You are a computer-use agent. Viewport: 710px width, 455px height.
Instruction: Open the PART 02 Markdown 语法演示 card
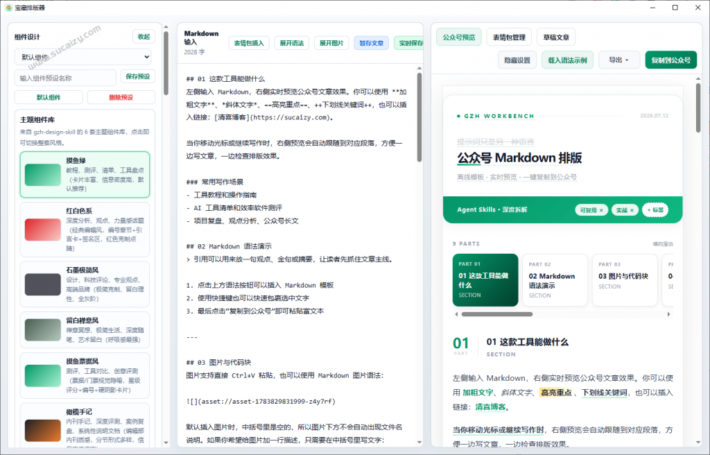[555, 280]
